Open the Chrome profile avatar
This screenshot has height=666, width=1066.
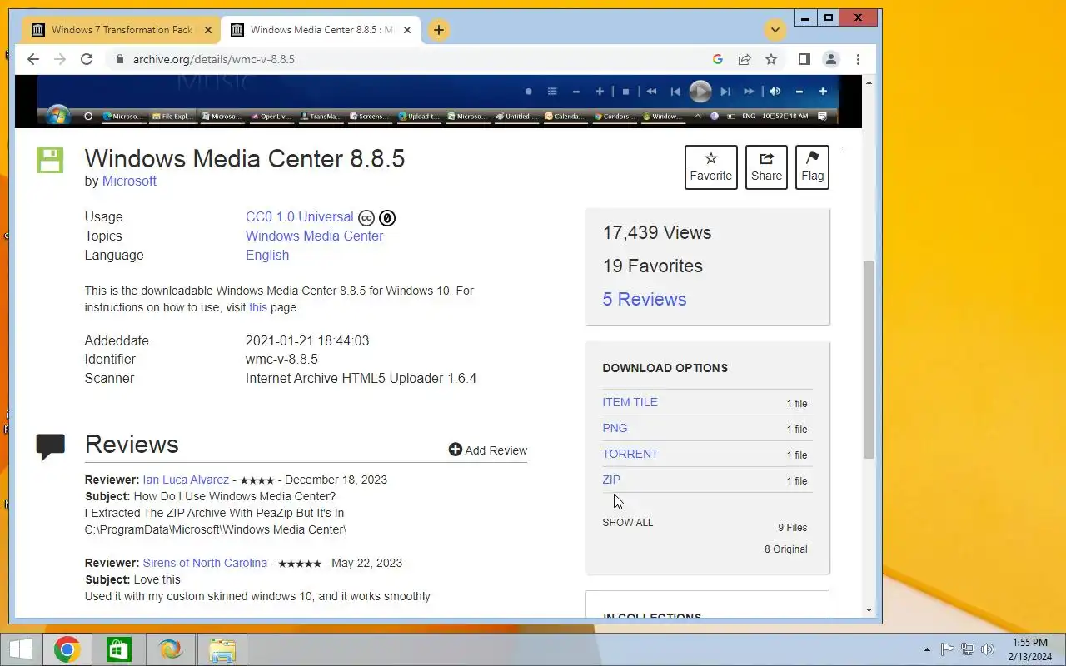pyautogui.click(x=830, y=59)
